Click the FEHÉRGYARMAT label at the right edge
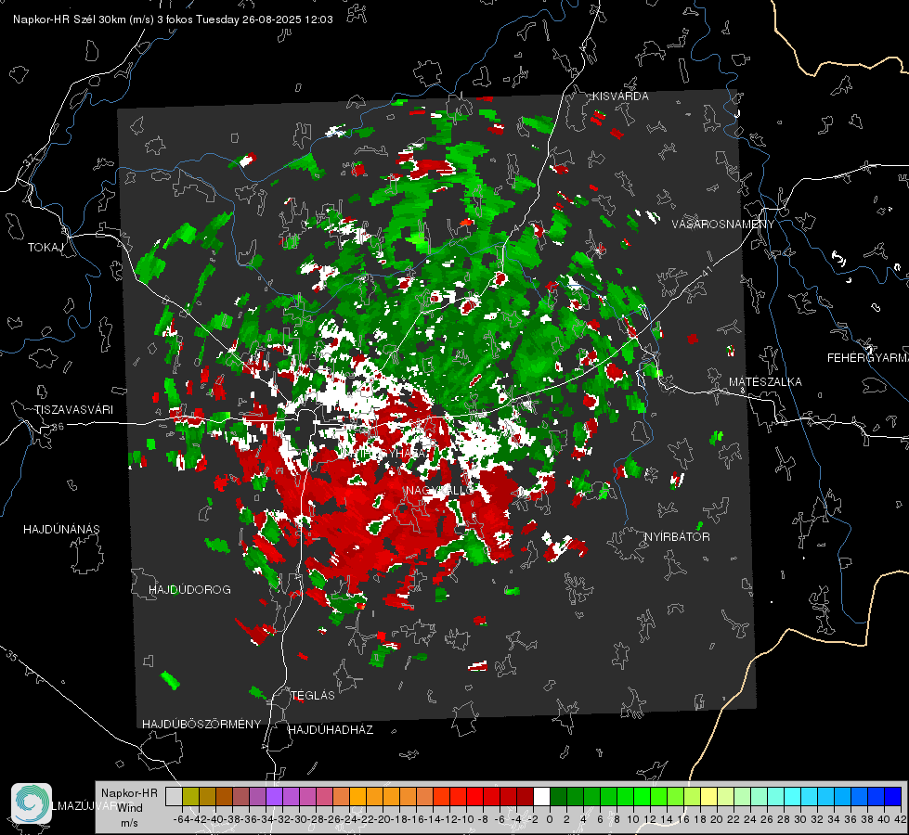Viewport: 909px width, 835px height. tap(867, 358)
